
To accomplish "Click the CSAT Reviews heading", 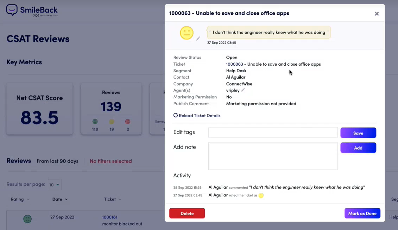I will (38, 39).
